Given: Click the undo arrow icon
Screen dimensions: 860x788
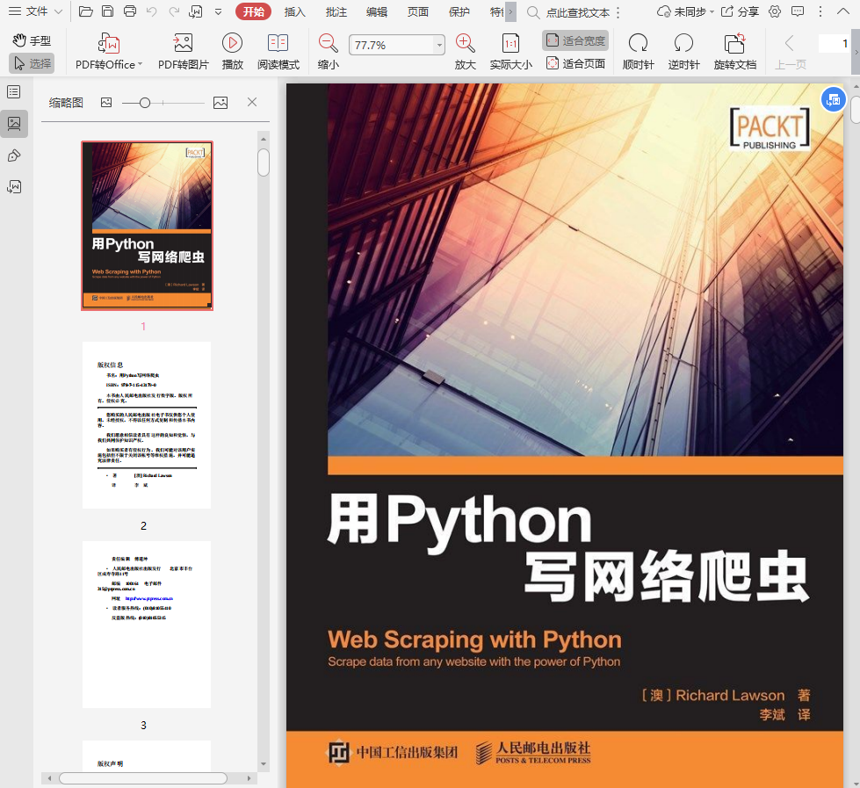Looking at the screenshot, I should pos(152,11).
